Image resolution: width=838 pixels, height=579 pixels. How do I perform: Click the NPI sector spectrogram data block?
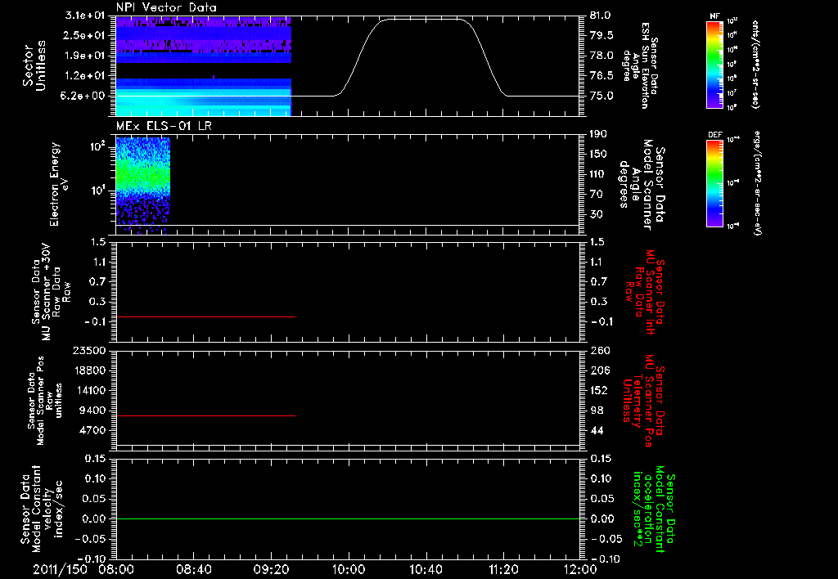(203, 65)
